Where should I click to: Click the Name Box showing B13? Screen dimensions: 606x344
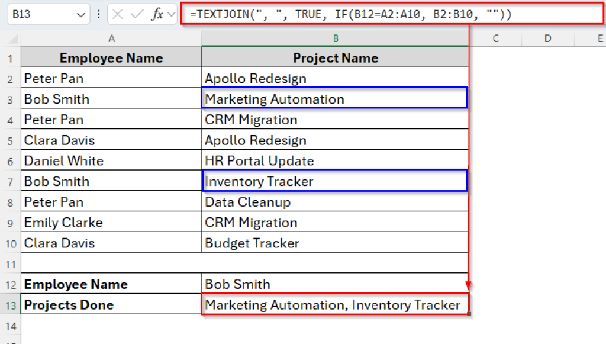click(41, 13)
